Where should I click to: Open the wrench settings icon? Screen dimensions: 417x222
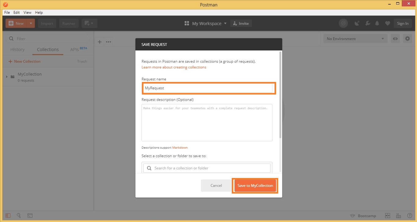pyautogui.click(x=367, y=24)
